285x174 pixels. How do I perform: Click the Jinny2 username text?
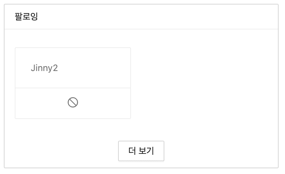pyautogui.click(x=44, y=68)
